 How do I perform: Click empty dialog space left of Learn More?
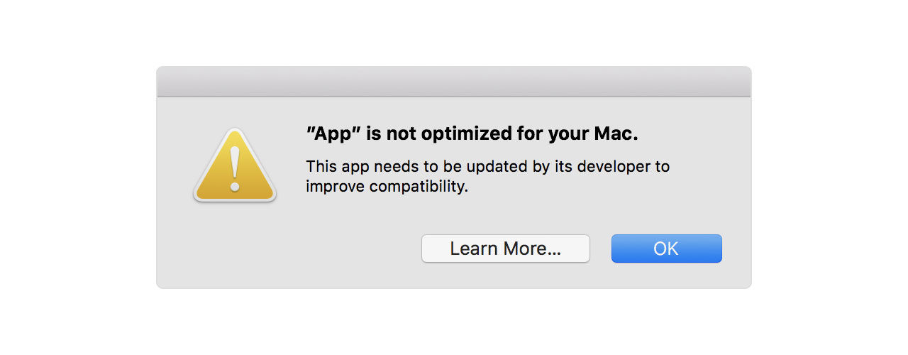[291, 248]
